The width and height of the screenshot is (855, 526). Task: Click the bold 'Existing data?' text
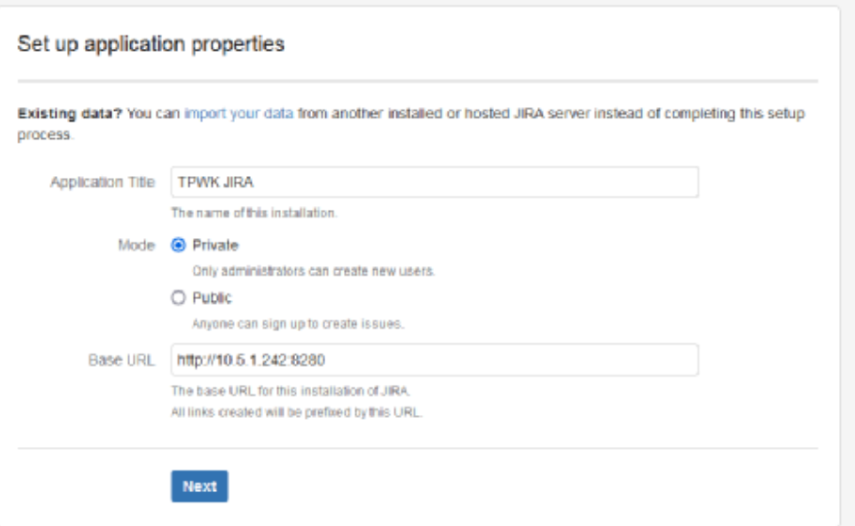(x=71, y=115)
